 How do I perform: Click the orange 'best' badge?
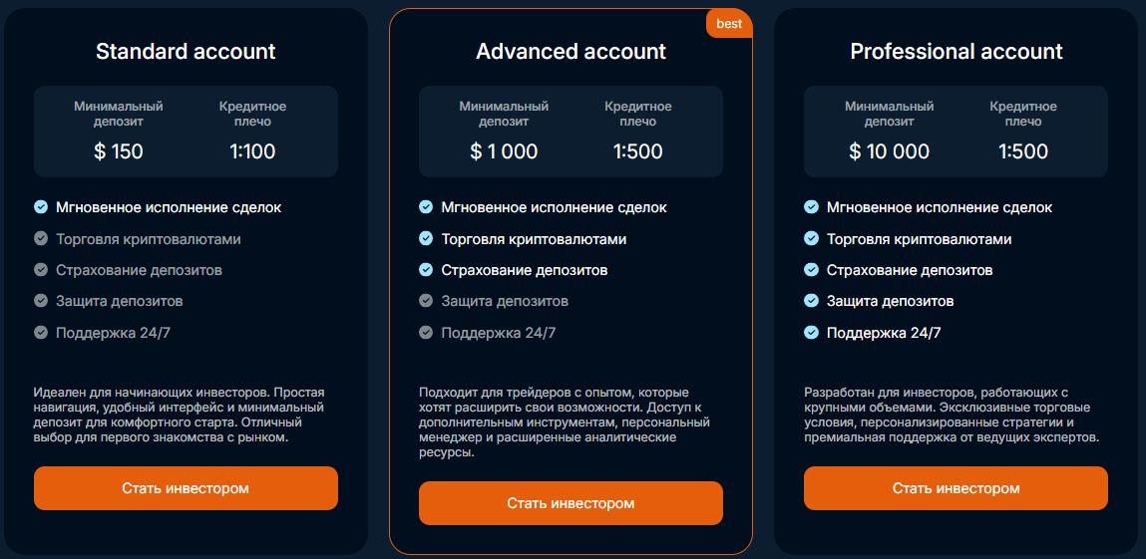point(729,24)
